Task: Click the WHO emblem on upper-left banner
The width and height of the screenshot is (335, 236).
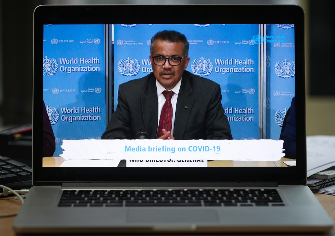Action: [x=51, y=66]
